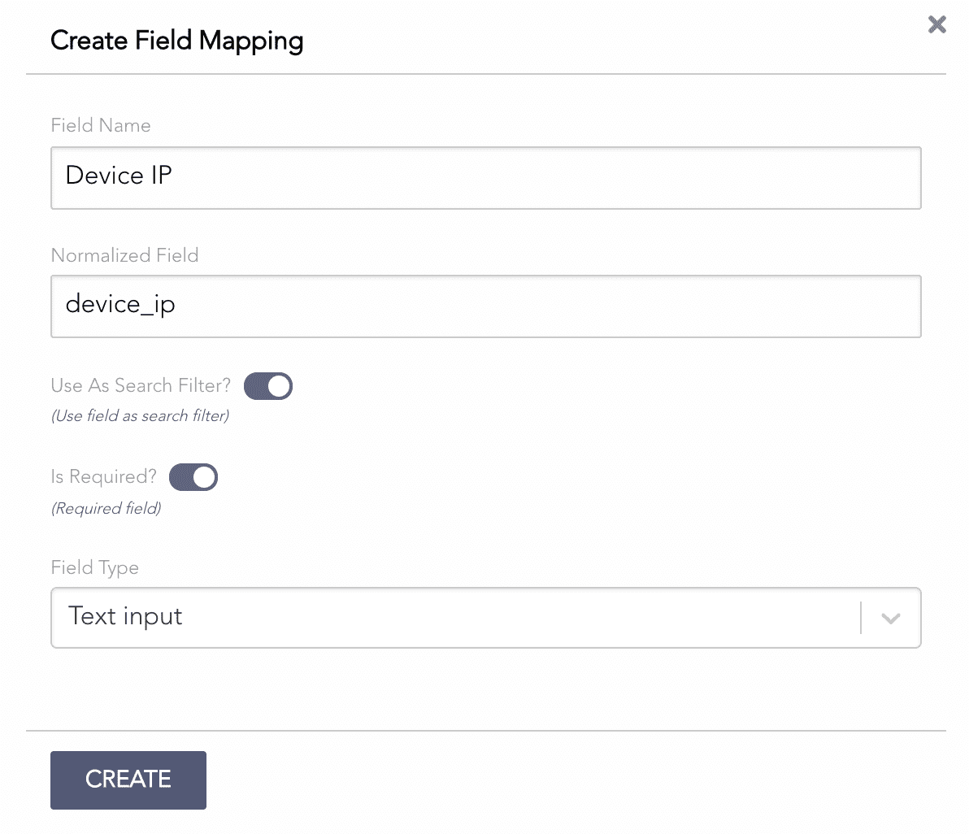Click the Text input value in Field Type
Screen dimensions: 969x834
point(125,617)
